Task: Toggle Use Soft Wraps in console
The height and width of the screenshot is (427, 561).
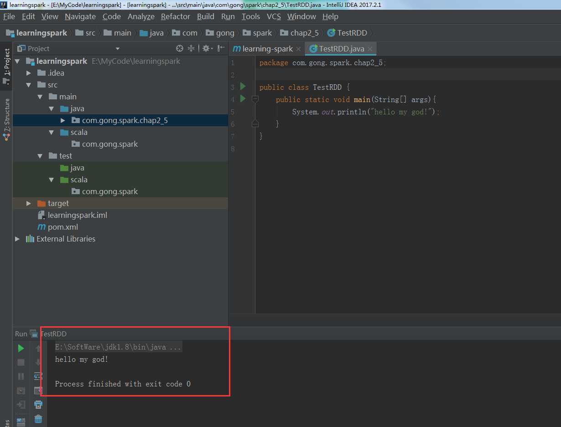Action: [x=38, y=376]
